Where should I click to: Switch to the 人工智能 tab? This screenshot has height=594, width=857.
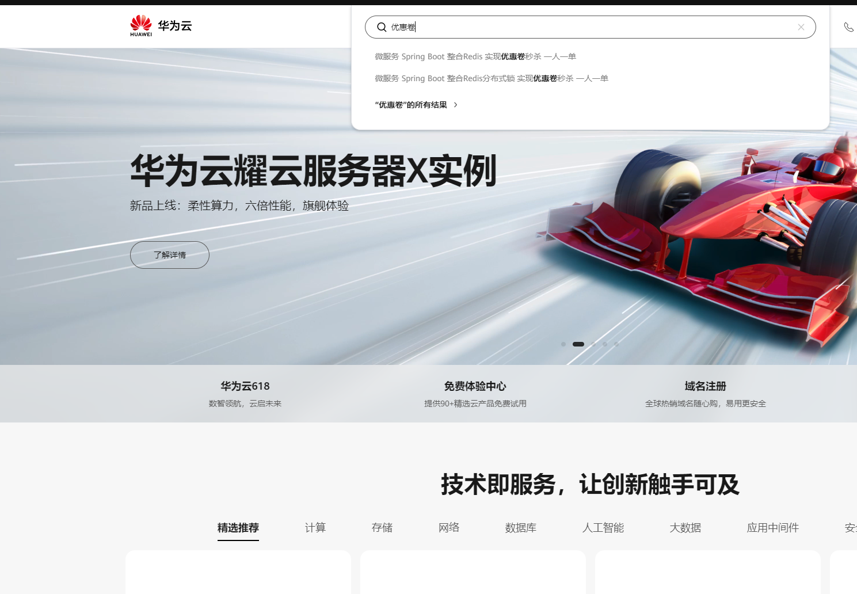coord(603,528)
